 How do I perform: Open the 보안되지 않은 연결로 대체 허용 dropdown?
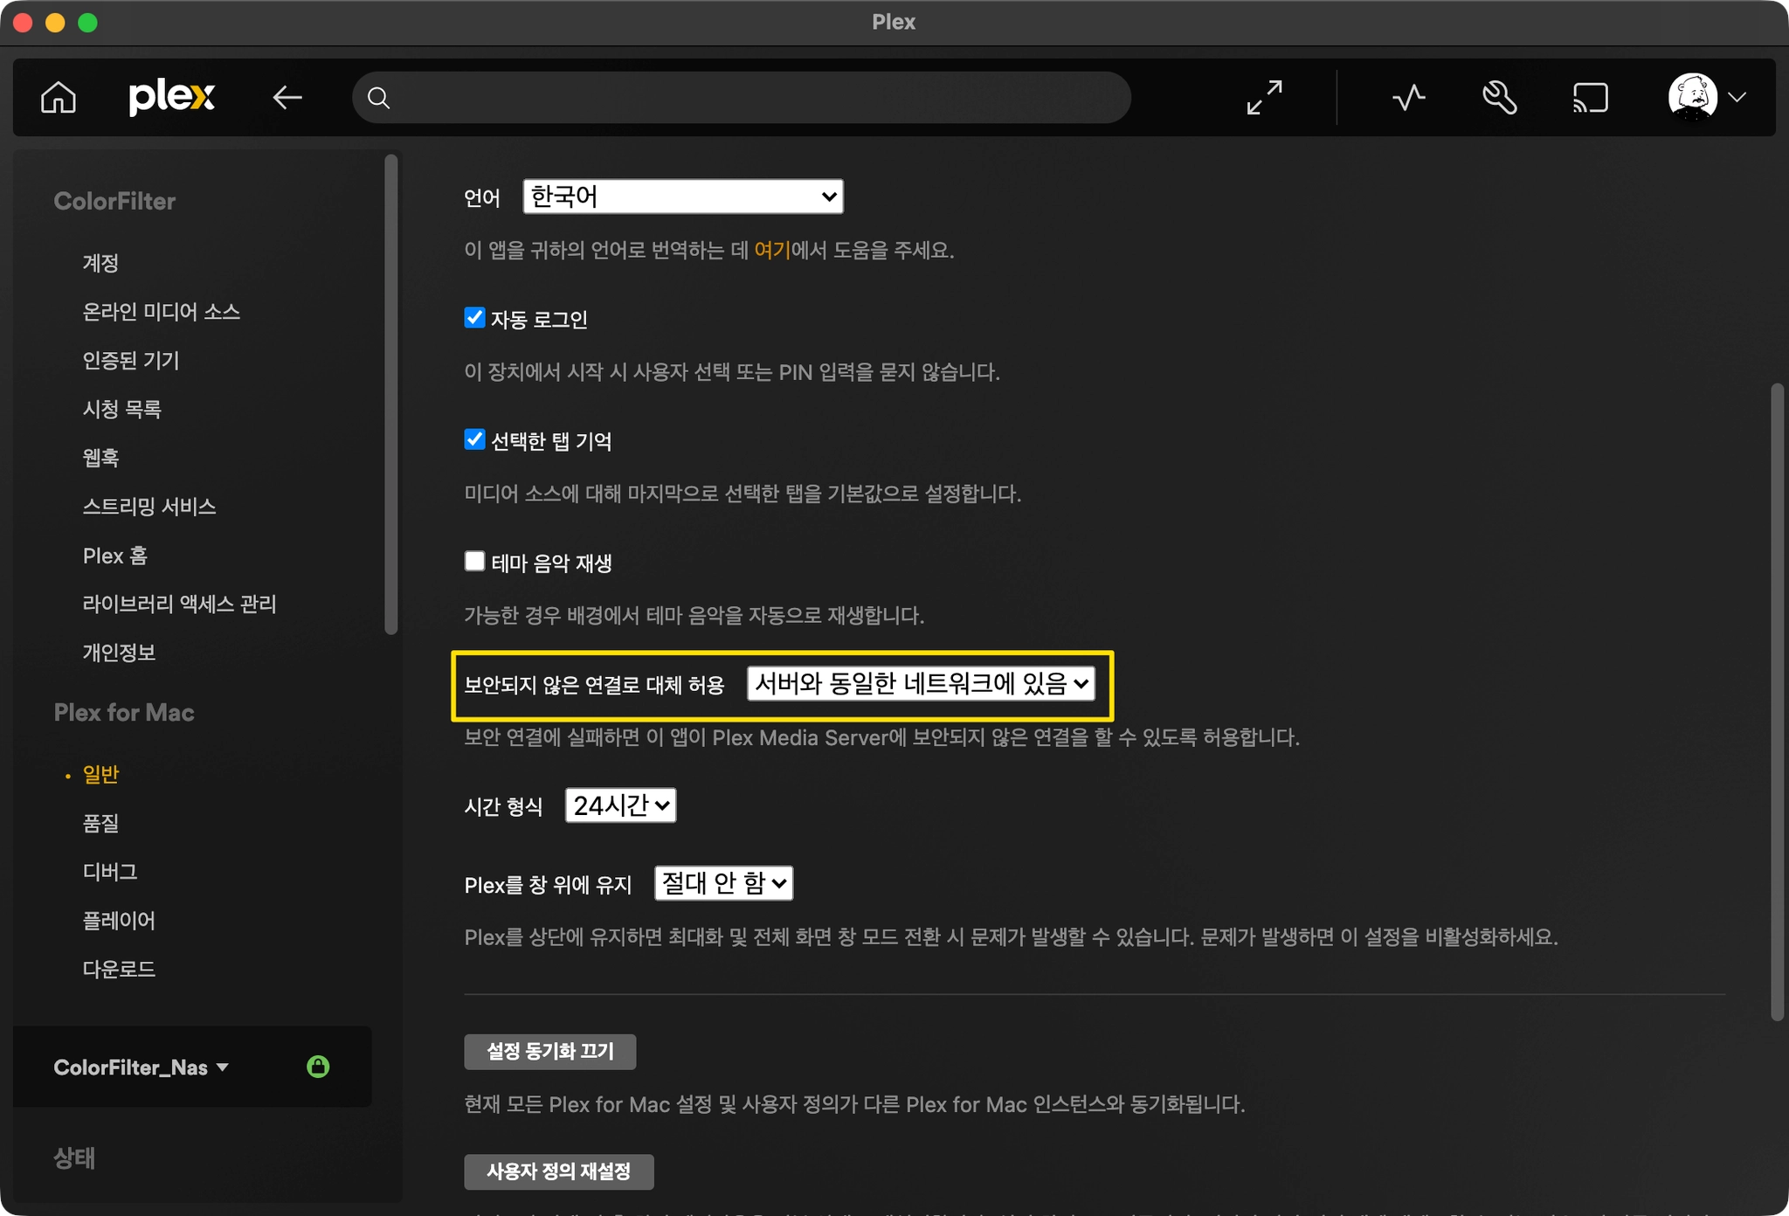pyautogui.click(x=921, y=683)
